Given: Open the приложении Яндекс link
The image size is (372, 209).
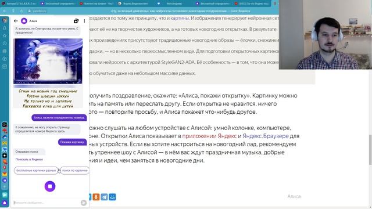Looking at the screenshot, I should tap(209, 136).
